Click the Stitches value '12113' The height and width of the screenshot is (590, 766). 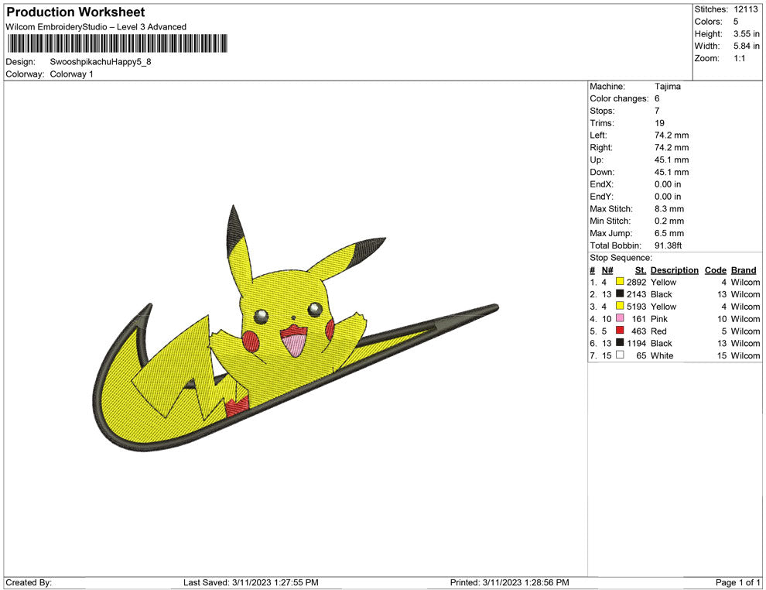(x=745, y=9)
